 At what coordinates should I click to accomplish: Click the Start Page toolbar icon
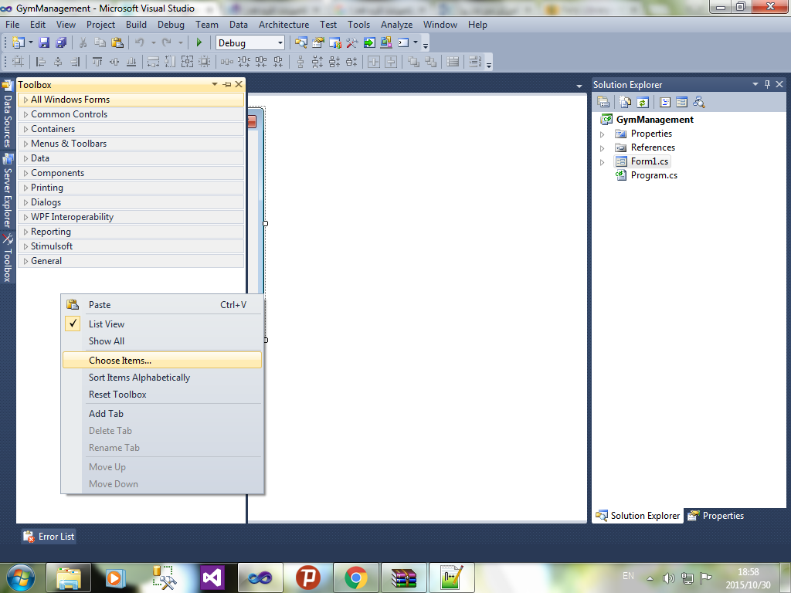coord(369,43)
